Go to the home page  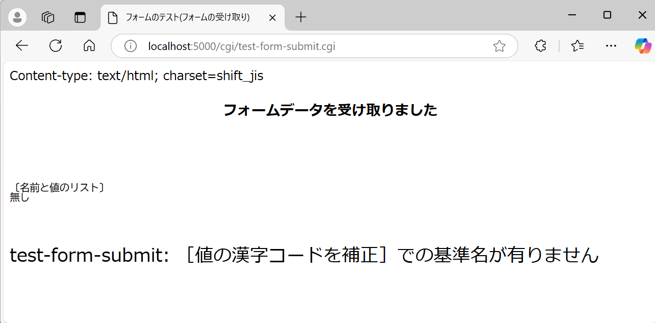click(89, 46)
